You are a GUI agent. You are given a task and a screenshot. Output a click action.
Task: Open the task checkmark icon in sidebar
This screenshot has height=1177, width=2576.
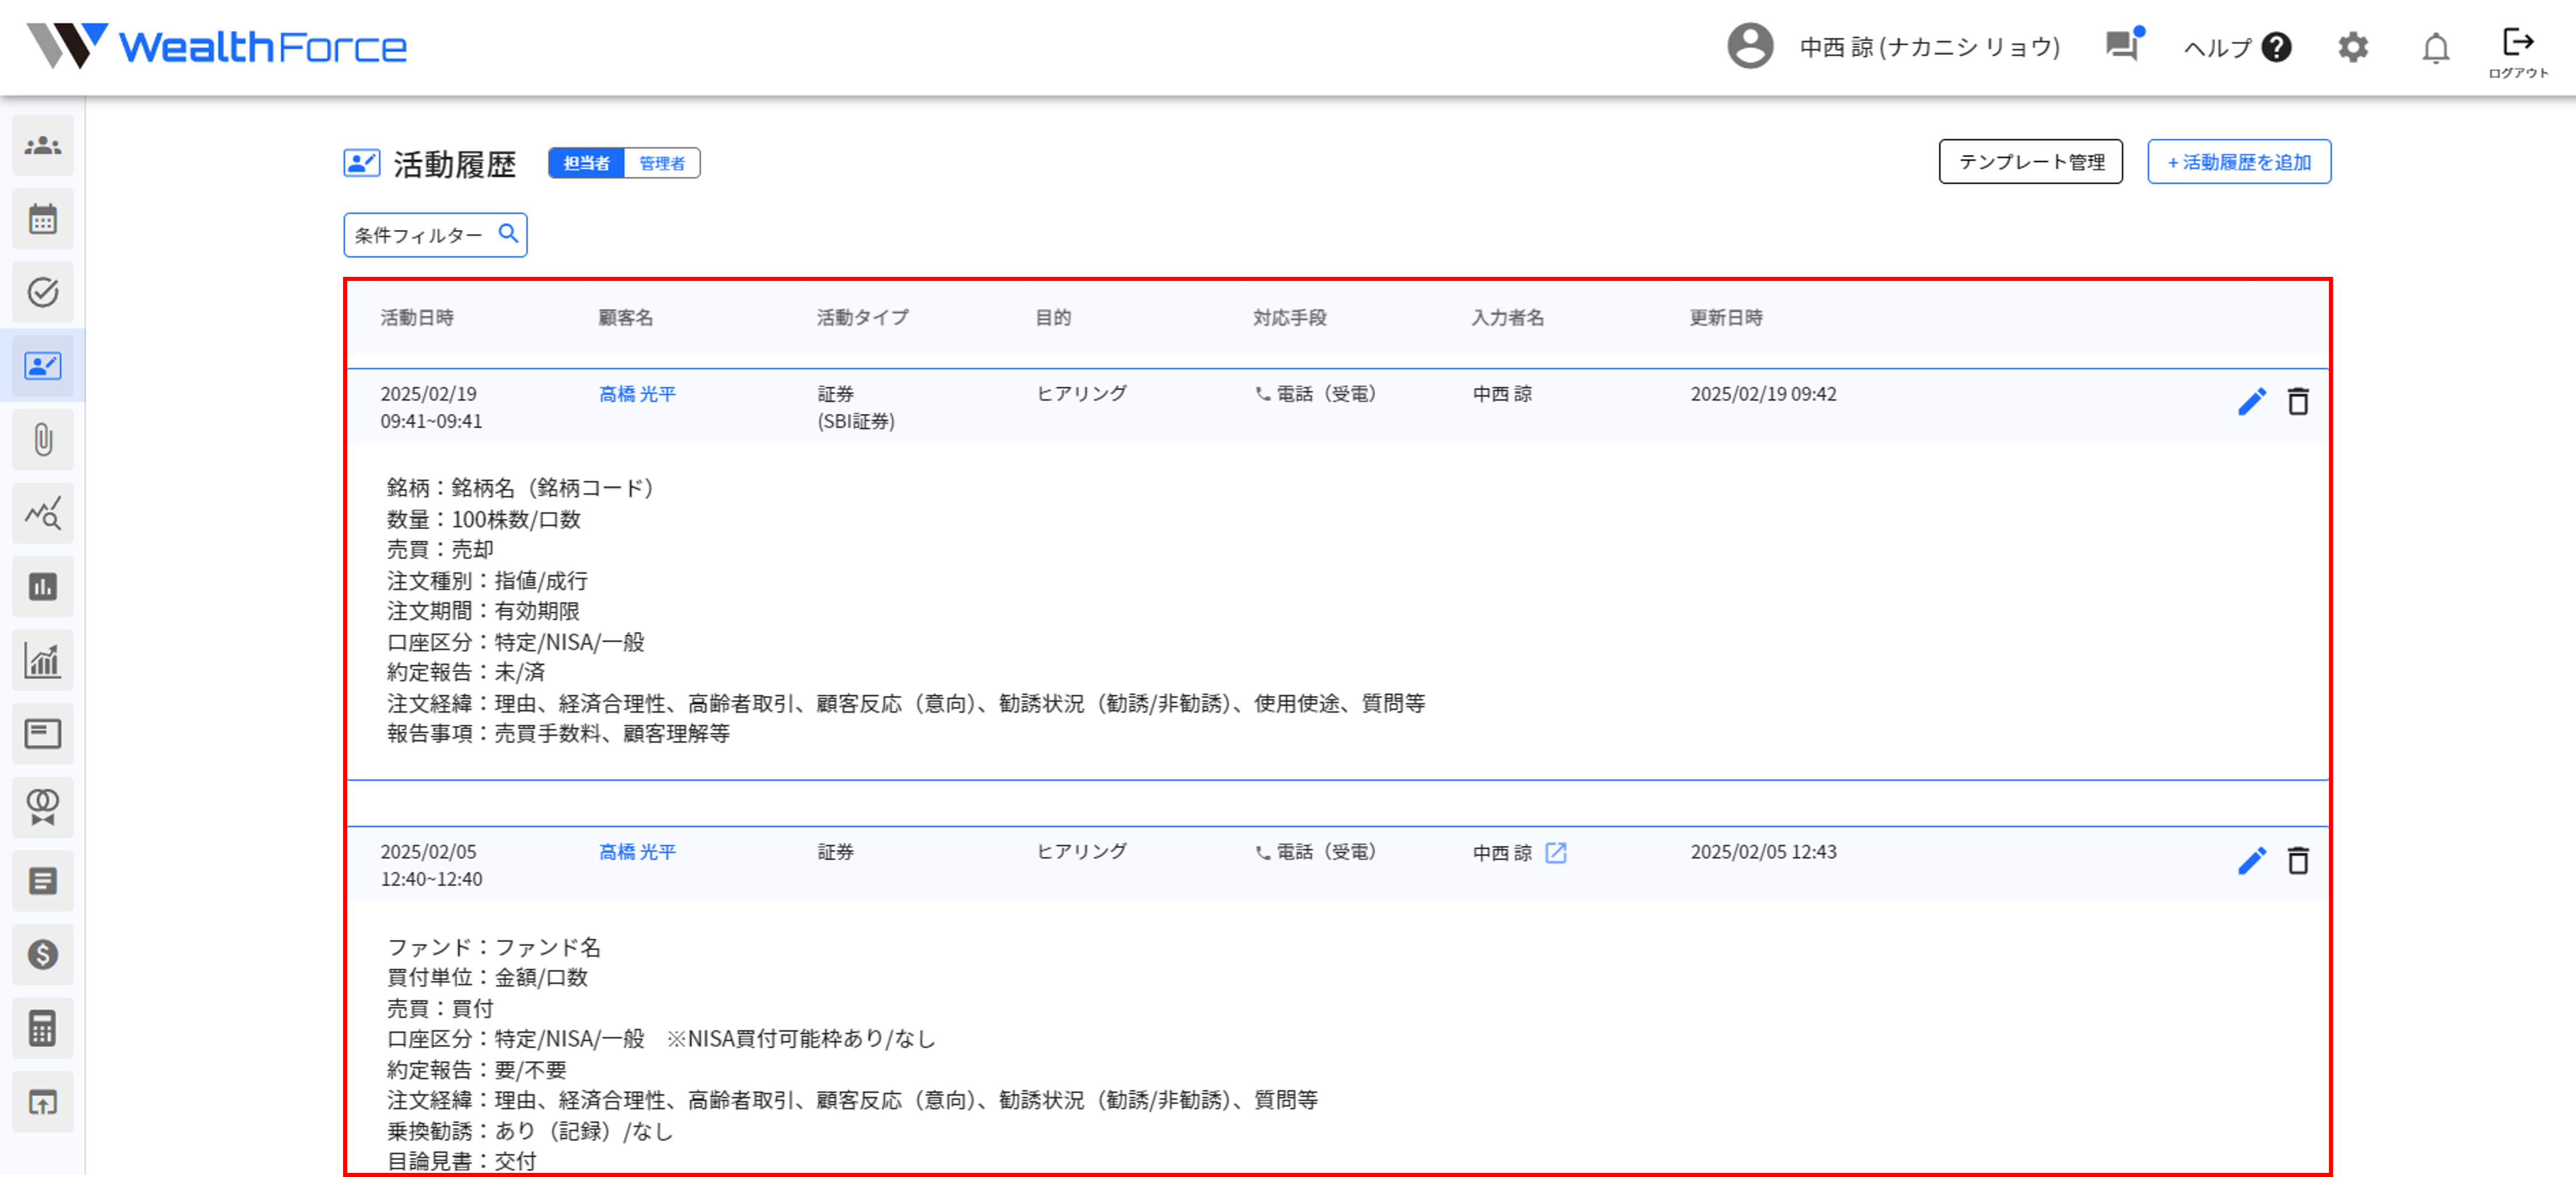(43, 292)
